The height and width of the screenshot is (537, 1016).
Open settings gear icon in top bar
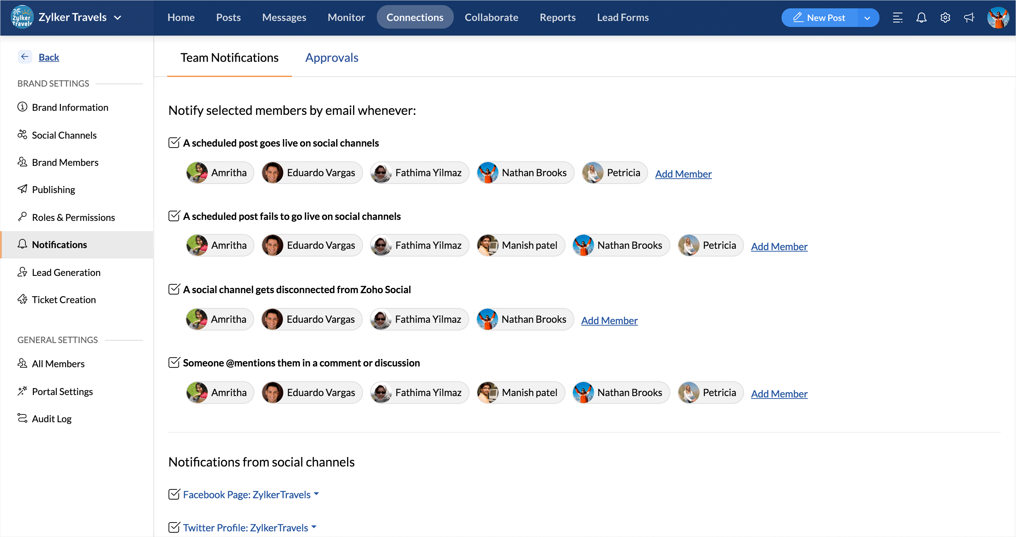pos(945,18)
